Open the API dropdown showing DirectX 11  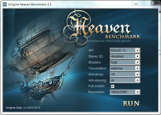125,50
